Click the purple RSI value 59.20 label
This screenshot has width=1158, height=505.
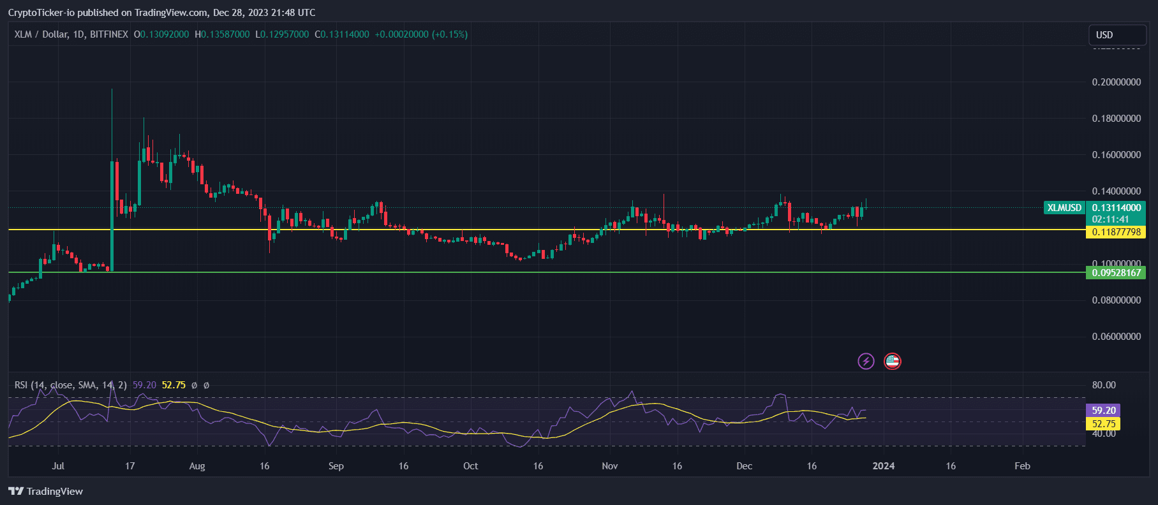click(x=1103, y=411)
